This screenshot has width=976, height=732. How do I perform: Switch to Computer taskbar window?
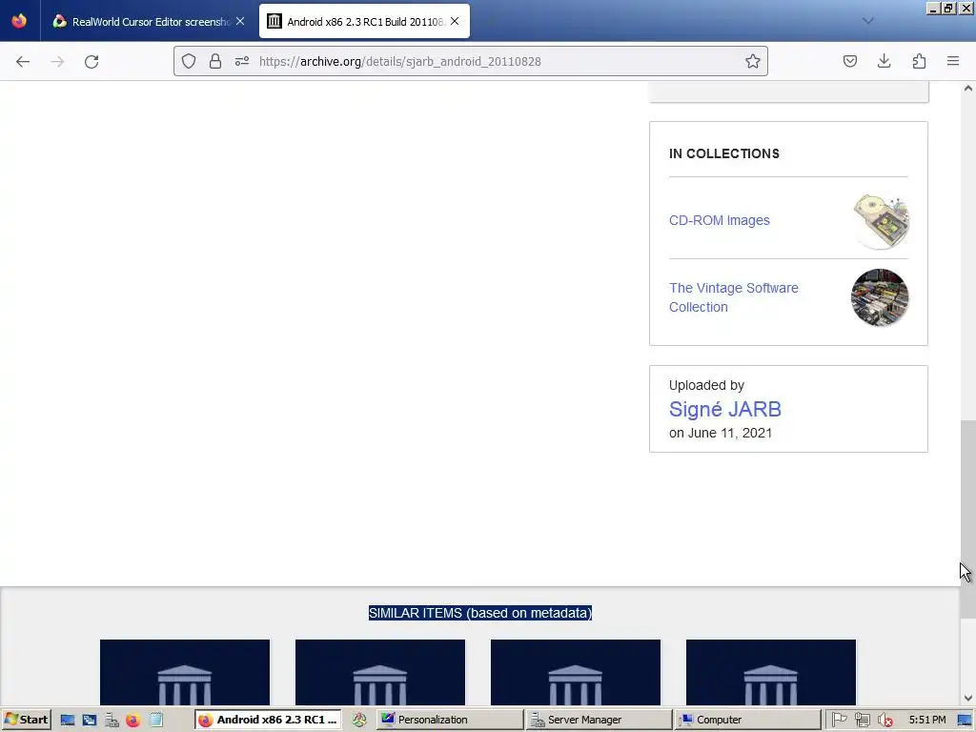(747, 720)
